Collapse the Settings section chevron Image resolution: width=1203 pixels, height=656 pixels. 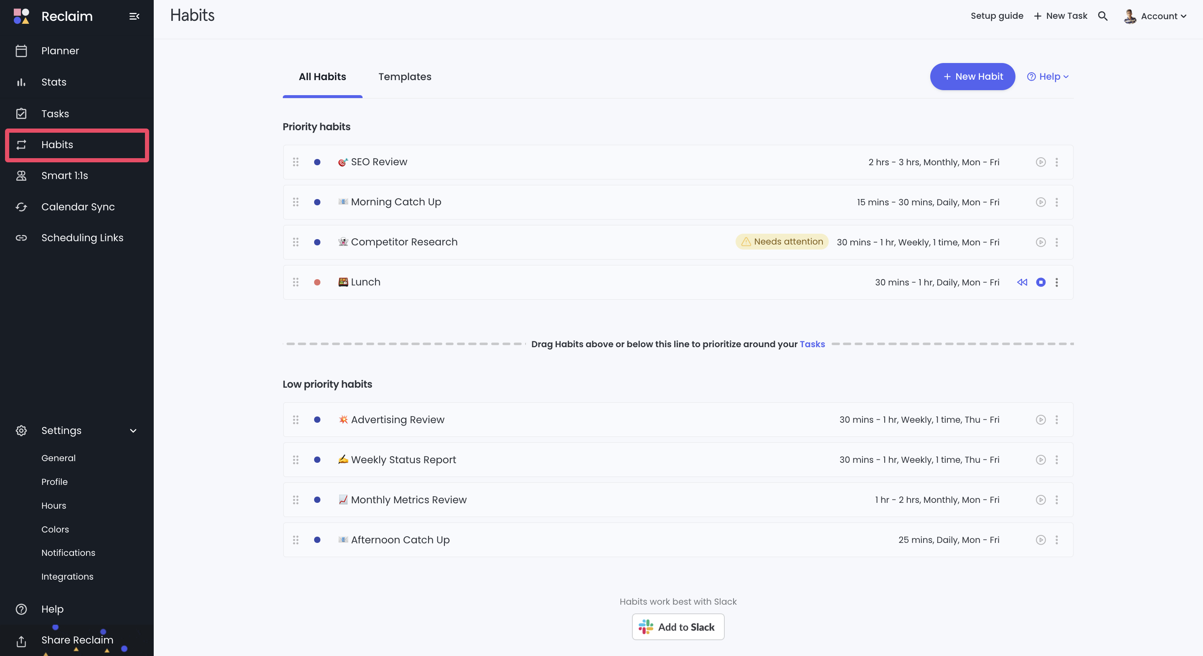click(133, 431)
